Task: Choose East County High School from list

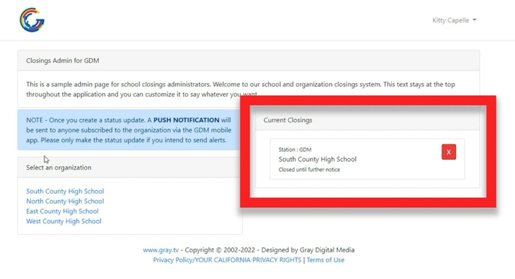Action: coord(63,211)
